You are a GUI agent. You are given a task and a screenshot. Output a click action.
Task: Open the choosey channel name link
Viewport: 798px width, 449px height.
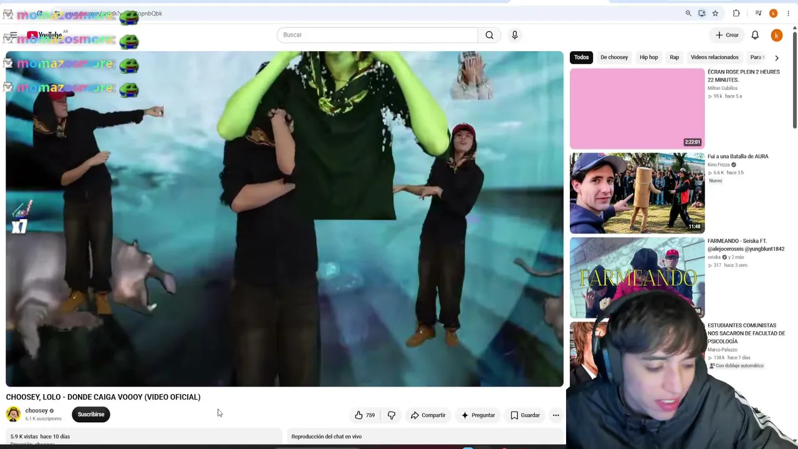click(36, 410)
